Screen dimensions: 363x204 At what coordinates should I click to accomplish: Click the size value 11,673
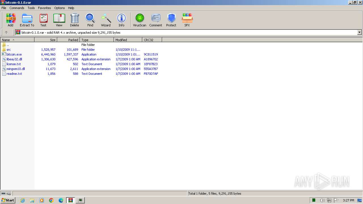(x=50, y=69)
